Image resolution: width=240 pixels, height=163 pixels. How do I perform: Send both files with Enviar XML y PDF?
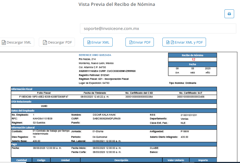pos(184,42)
